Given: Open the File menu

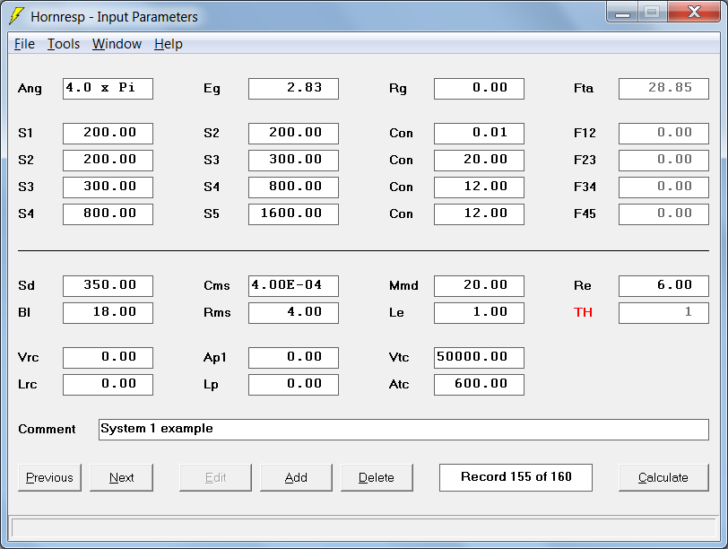Looking at the screenshot, I should (x=24, y=44).
